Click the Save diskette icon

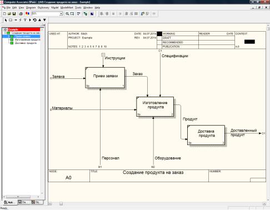coord(14,14)
